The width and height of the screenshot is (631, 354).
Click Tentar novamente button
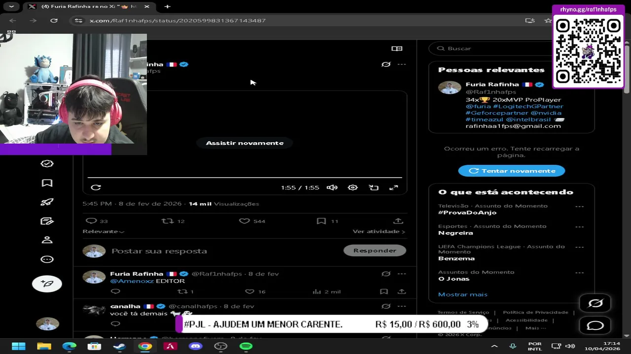(x=512, y=171)
